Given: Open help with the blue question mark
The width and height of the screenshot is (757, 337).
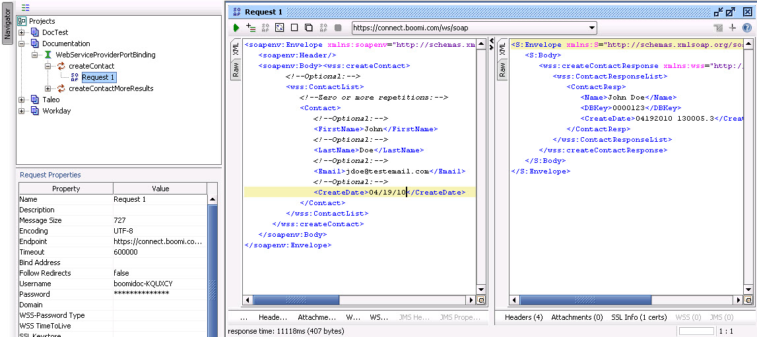Looking at the screenshot, I should [x=747, y=28].
